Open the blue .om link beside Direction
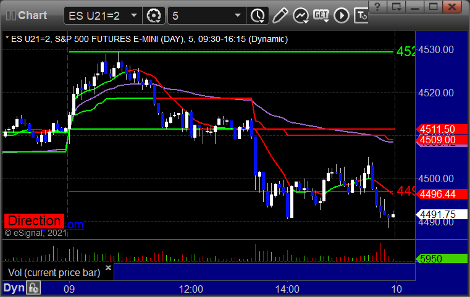The width and height of the screenshot is (470, 297). [x=74, y=224]
